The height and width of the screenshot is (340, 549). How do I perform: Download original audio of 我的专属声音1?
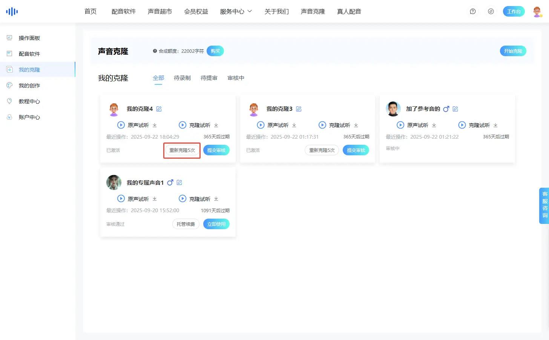click(x=155, y=199)
